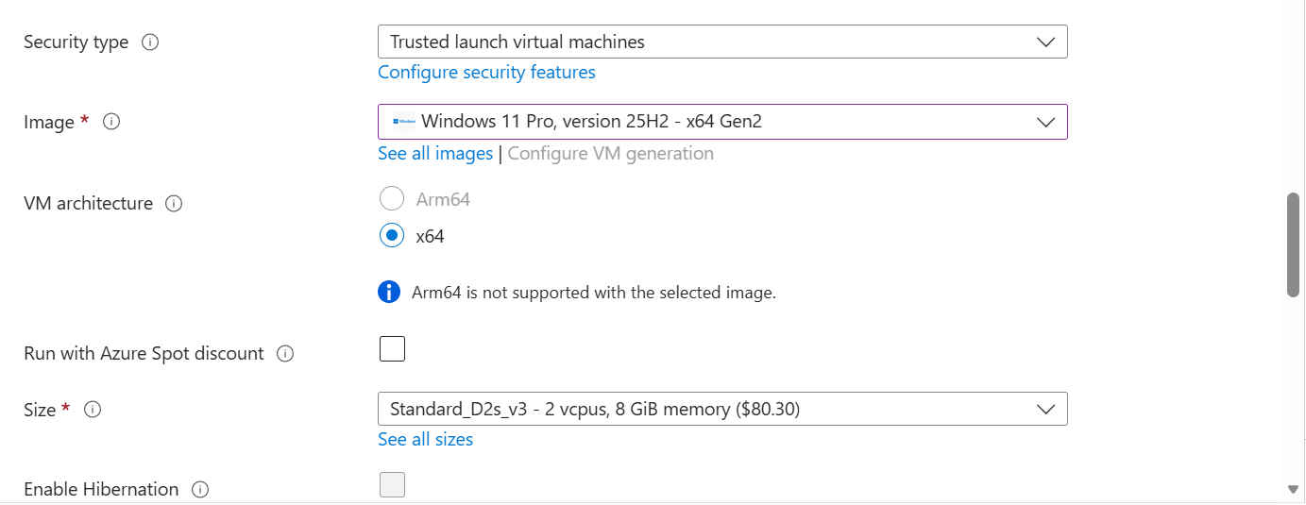The image size is (1306, 505).
Task: Click info icon beside Image label
Action: 111,122
